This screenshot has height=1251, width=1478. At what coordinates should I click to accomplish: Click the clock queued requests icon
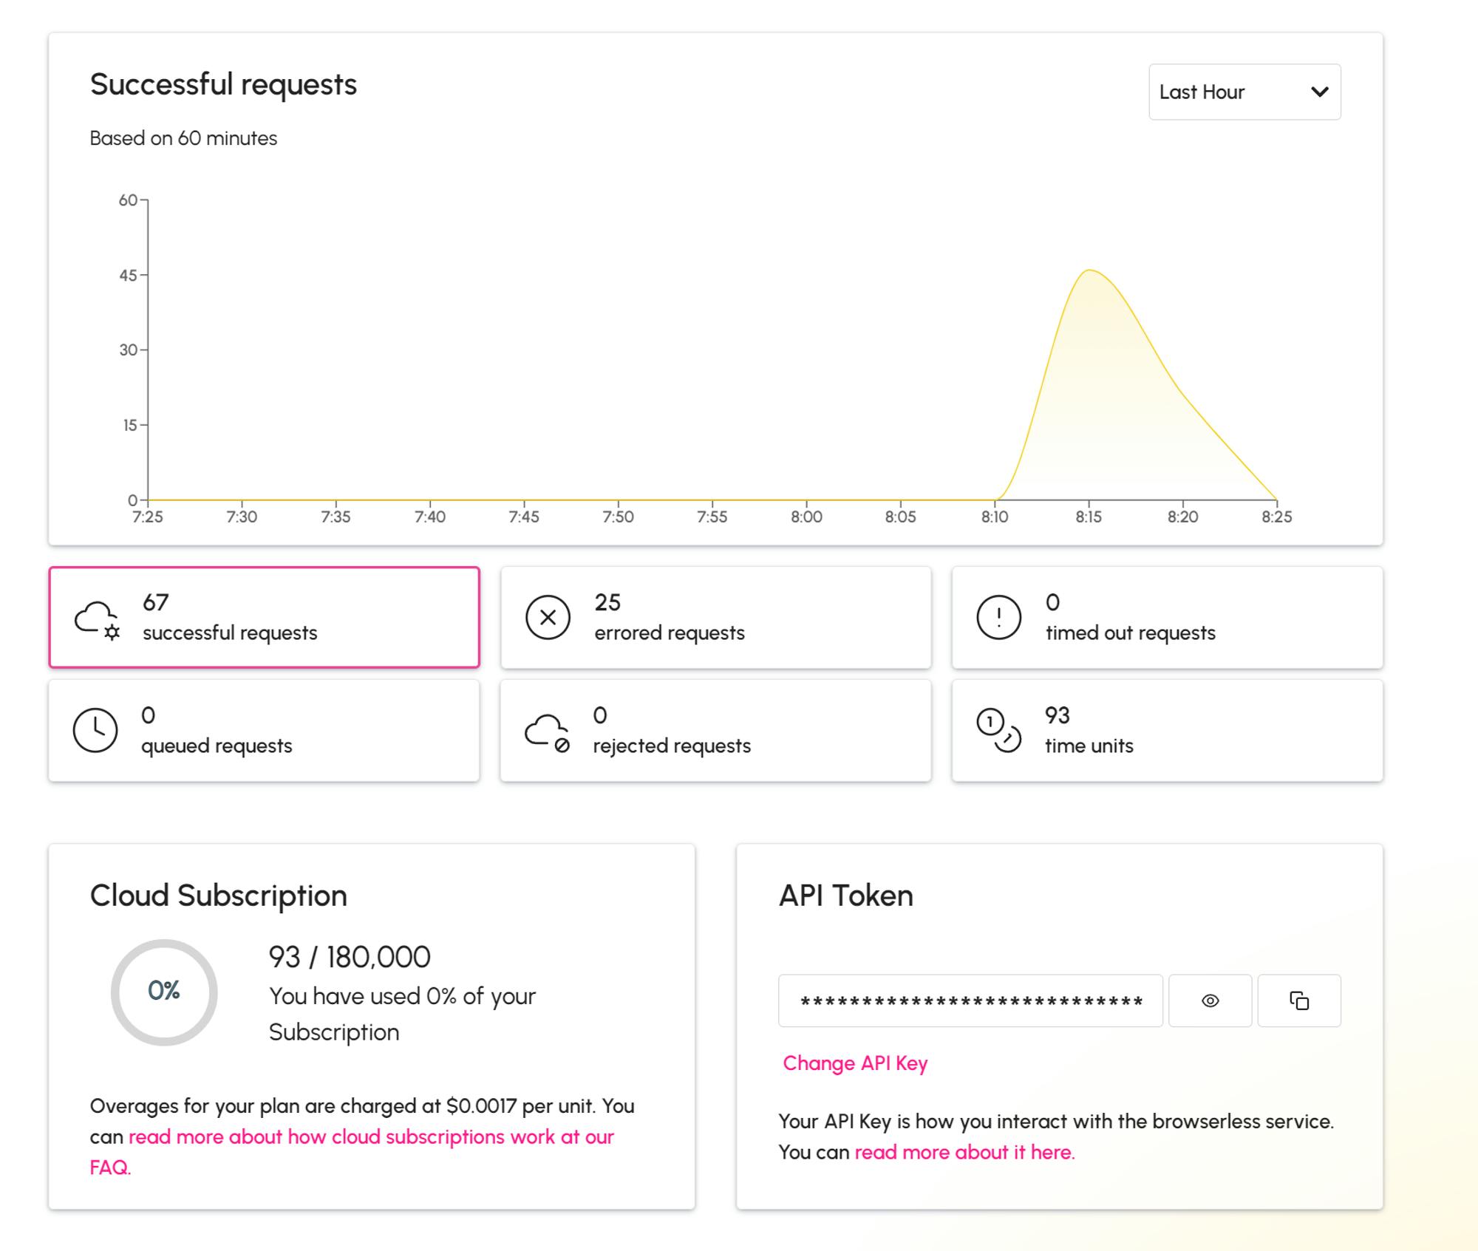(95, 731)
